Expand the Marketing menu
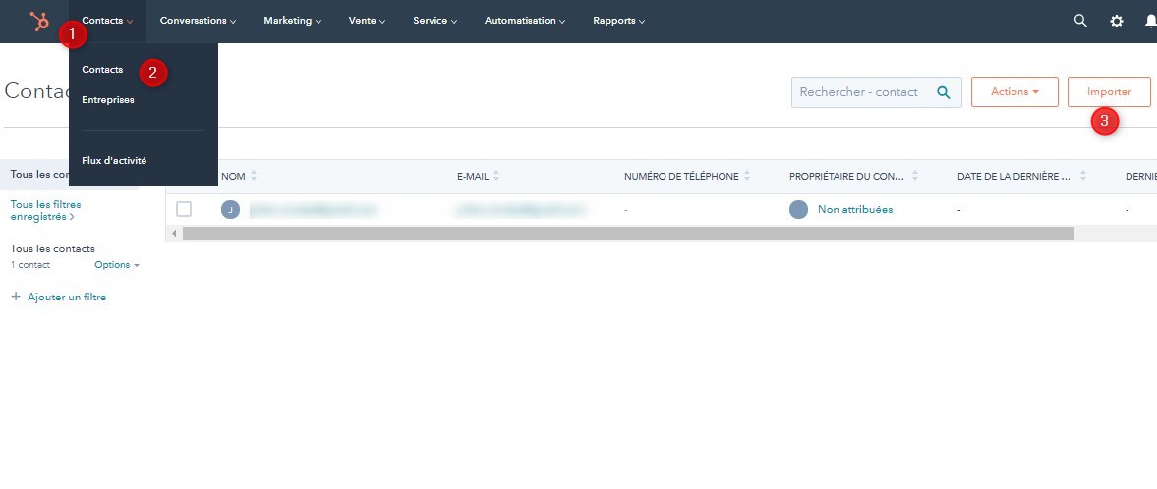1157x489 pixels. (x=292, y=21)
